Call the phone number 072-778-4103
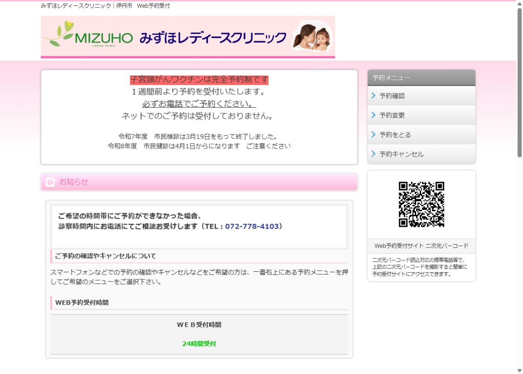Screen dimensions: 523x374 pyautogui.click(x=252, y=226)
